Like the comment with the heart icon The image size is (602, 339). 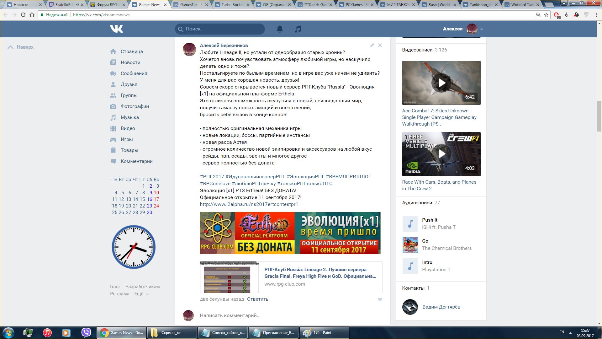380,299
